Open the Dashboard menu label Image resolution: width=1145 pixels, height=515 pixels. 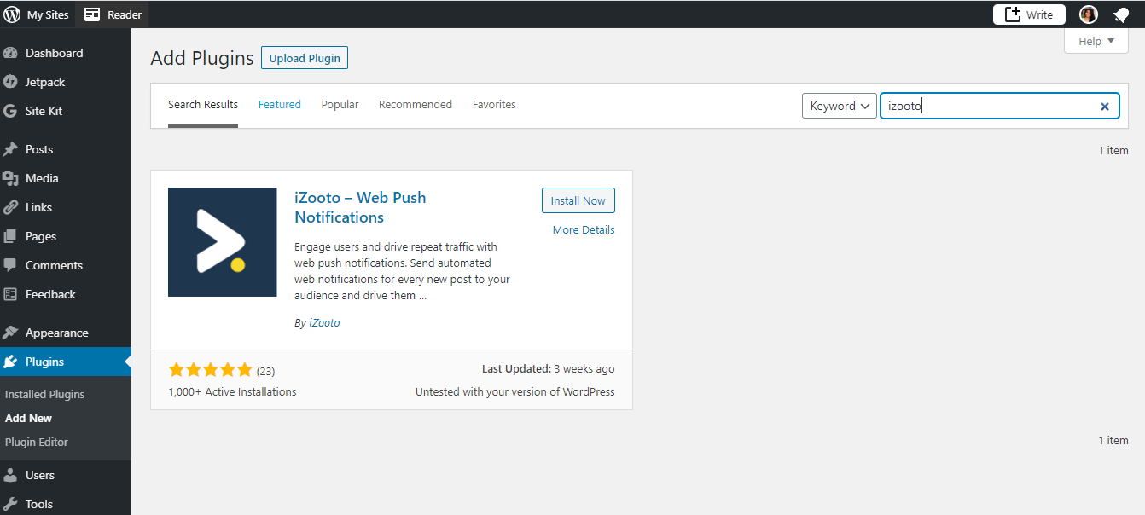click(x=55, y=53)
